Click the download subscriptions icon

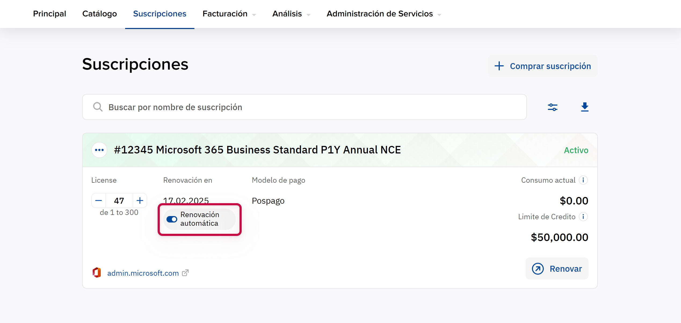[585, 107]
